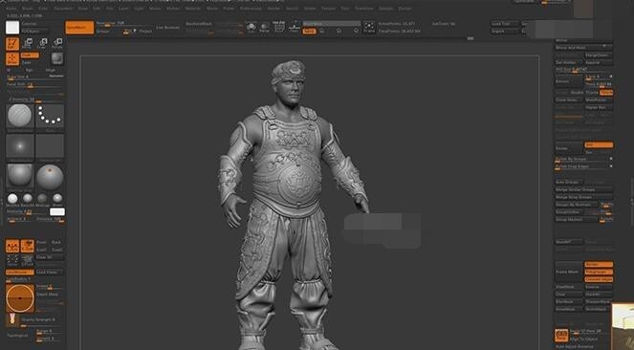Click the first toolbar icon after the sliders

click(251, 27)
